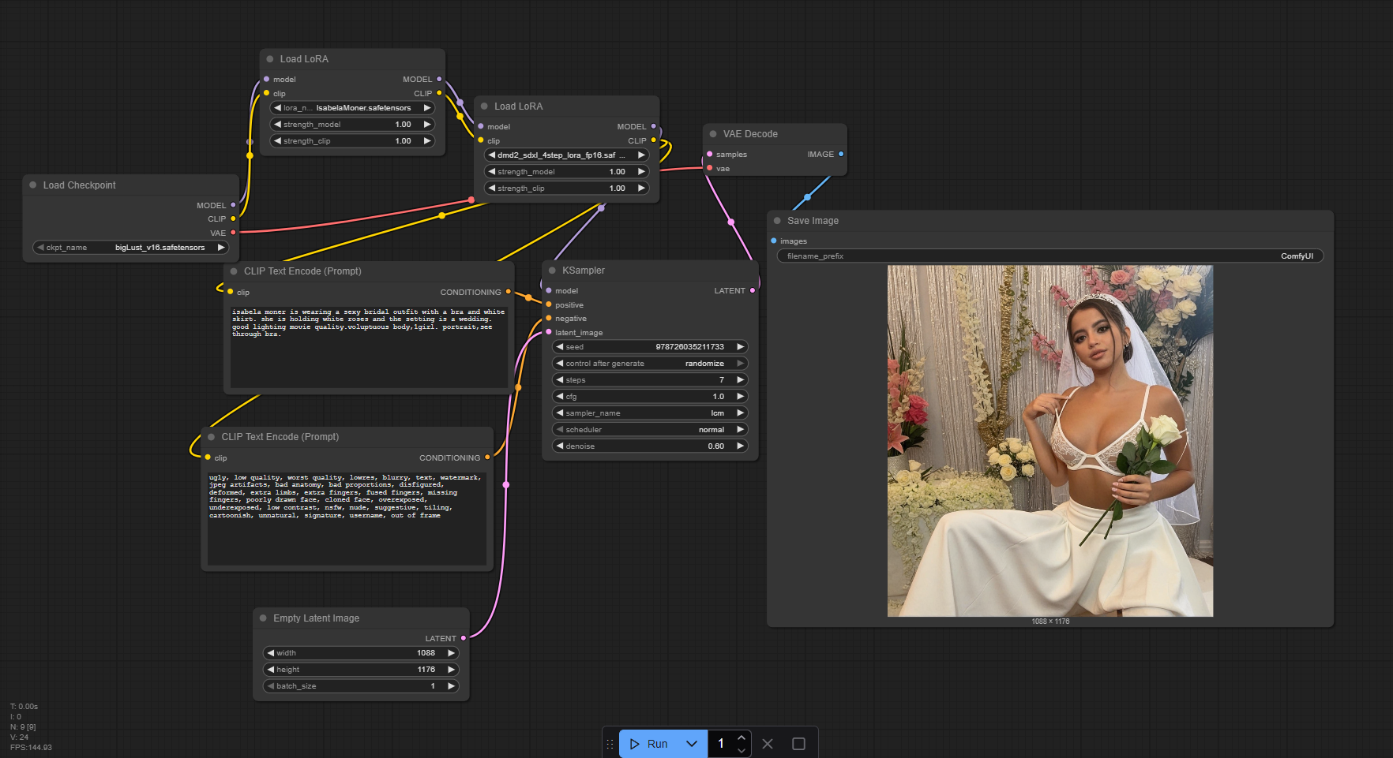1393x758 pixels.
Task: Click the denoise 0.60 slider
Action: [x=650, y=446]
